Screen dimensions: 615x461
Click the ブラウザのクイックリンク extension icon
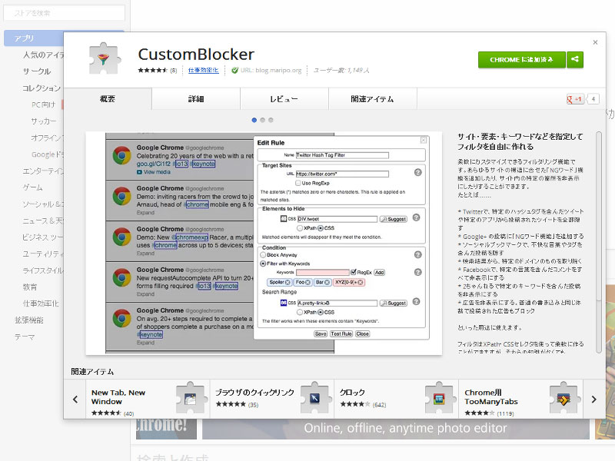(x=314, y=398)
